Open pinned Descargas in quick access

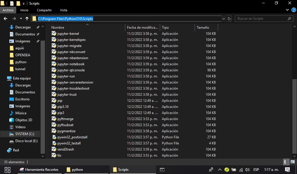23,27
